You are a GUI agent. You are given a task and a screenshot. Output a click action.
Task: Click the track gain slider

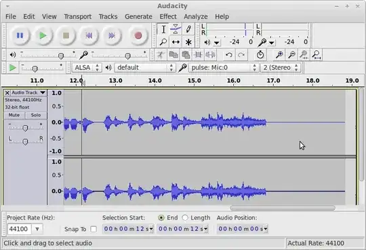pos(25,128)
